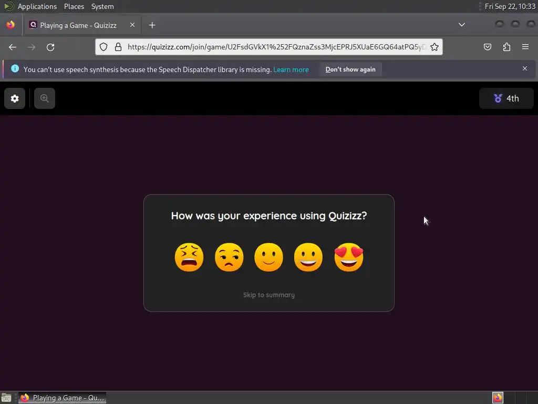The image size is (538, 404).
Task: Select the unamused skeptical face emoji
Action: coord(229,257)
